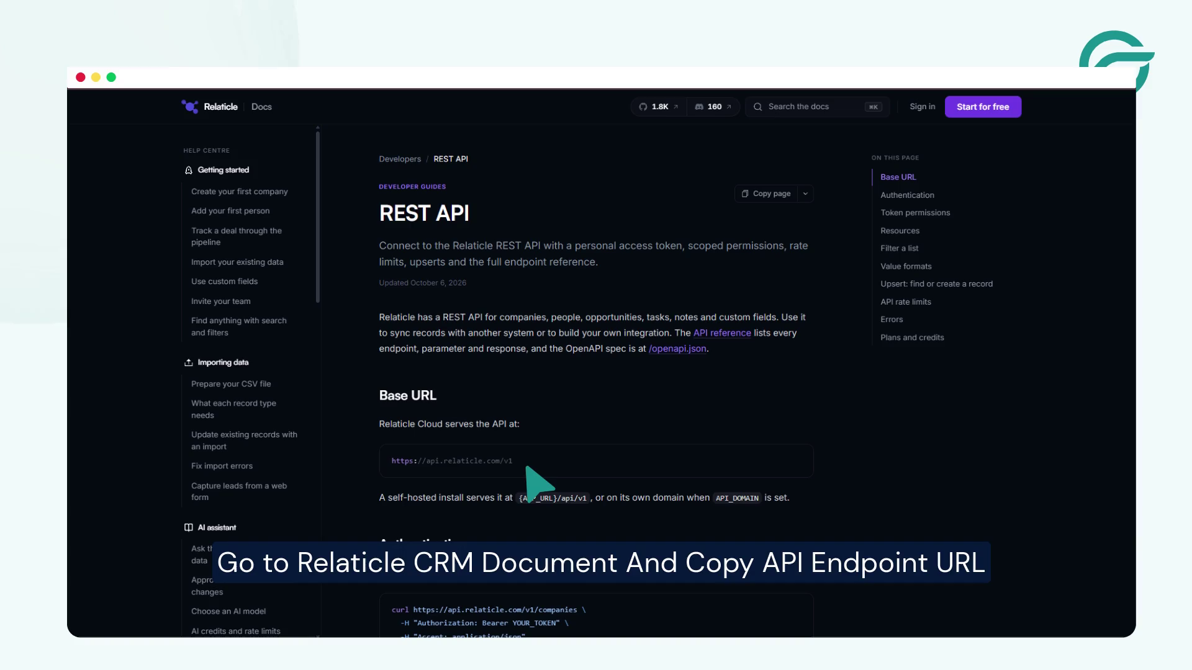
Task: Focus the Search the docs field
Action: (x=817, y=107)
